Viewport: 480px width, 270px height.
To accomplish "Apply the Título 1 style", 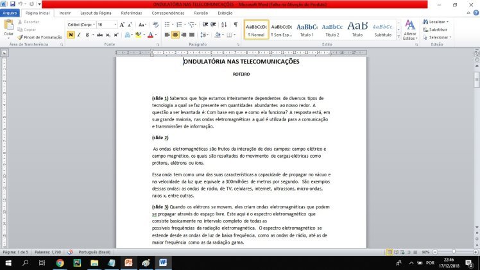I will 307,30.
